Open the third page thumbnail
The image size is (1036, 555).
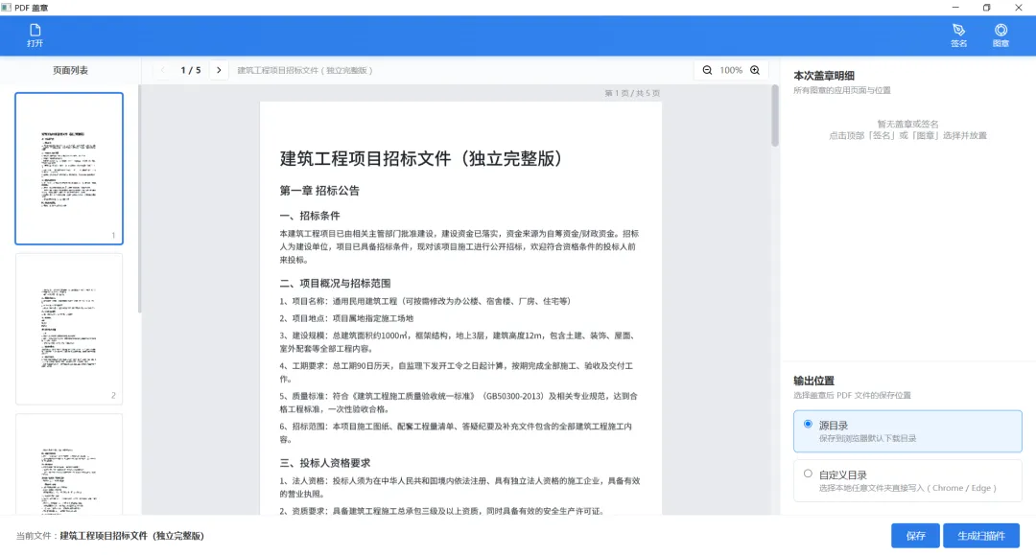point(69,464)
